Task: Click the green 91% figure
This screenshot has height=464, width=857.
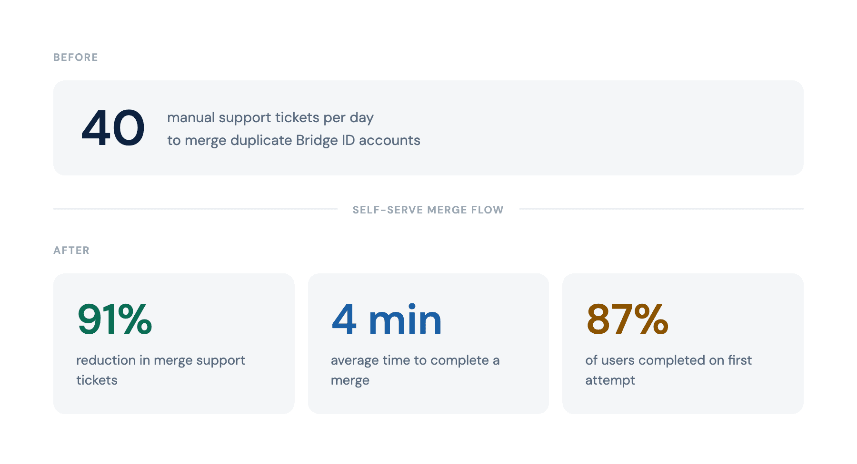Action: [115, 319]
